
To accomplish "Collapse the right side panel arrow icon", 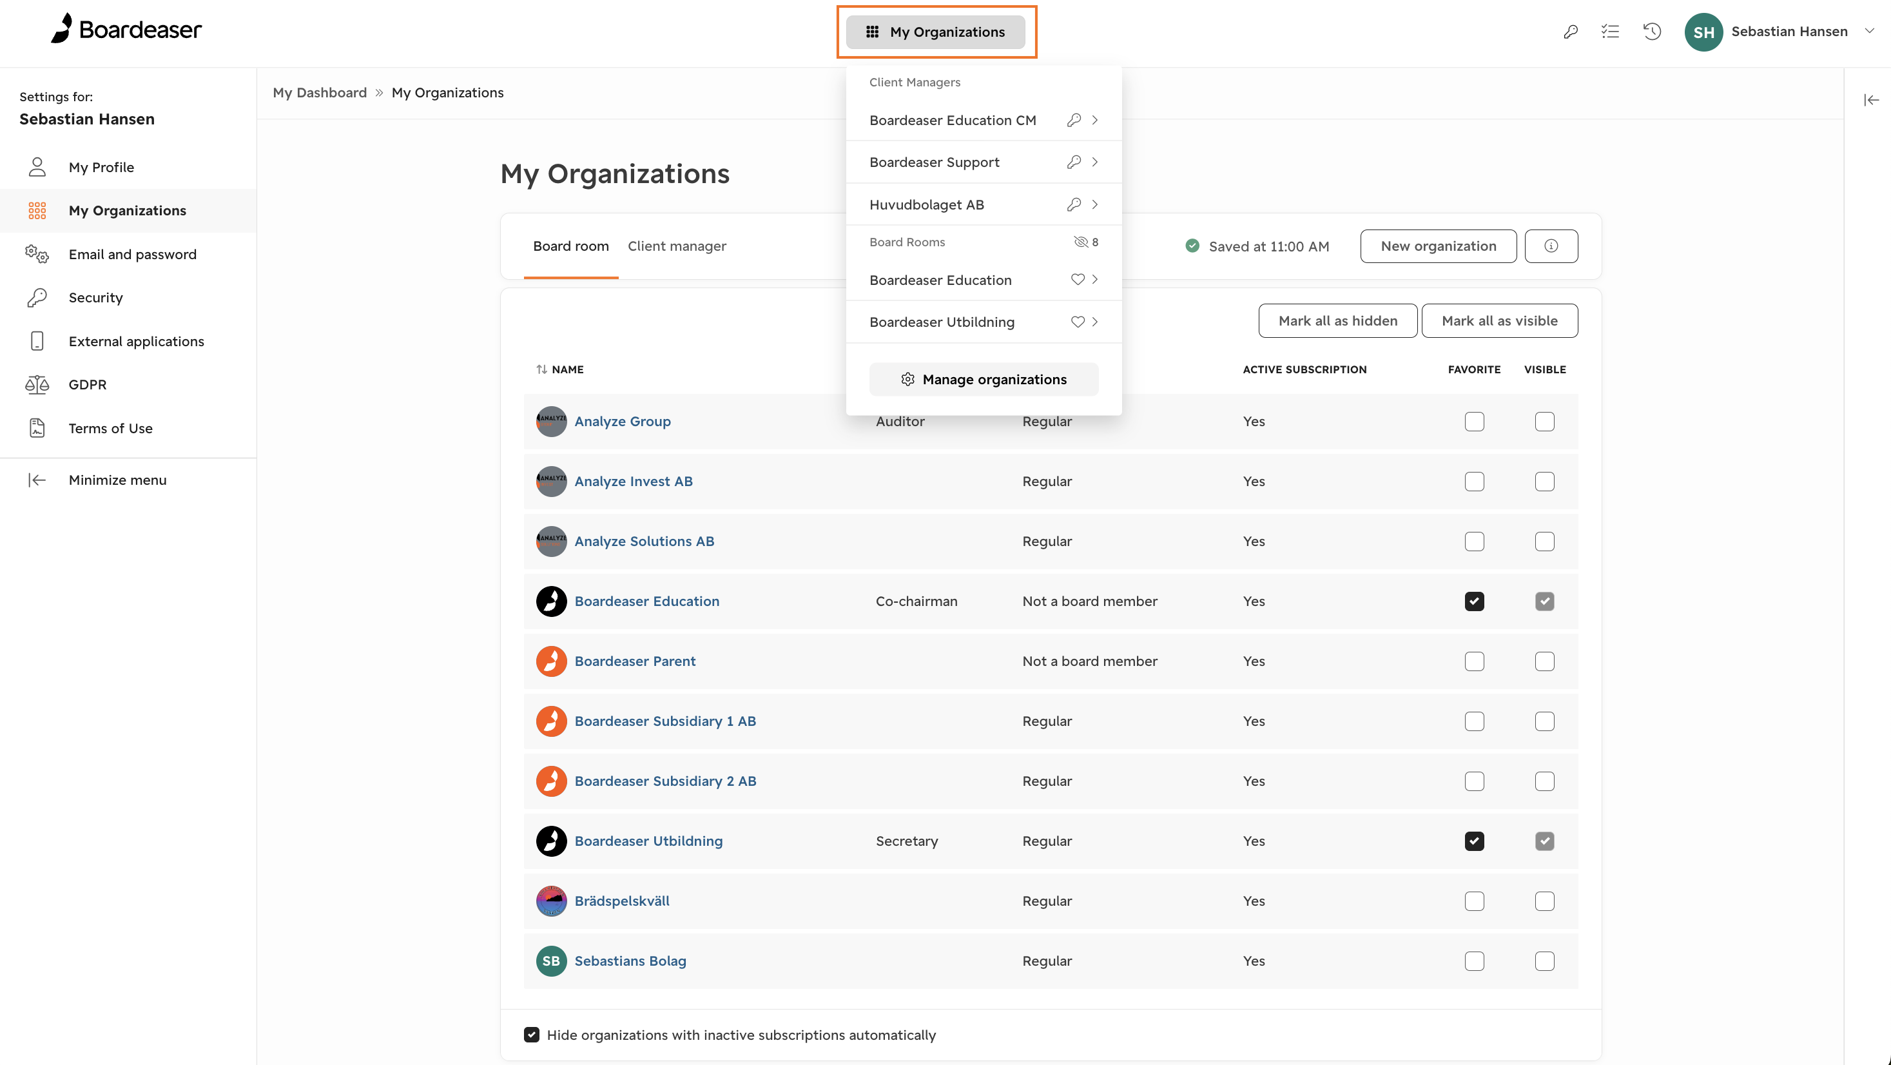I will point(1871,100).
